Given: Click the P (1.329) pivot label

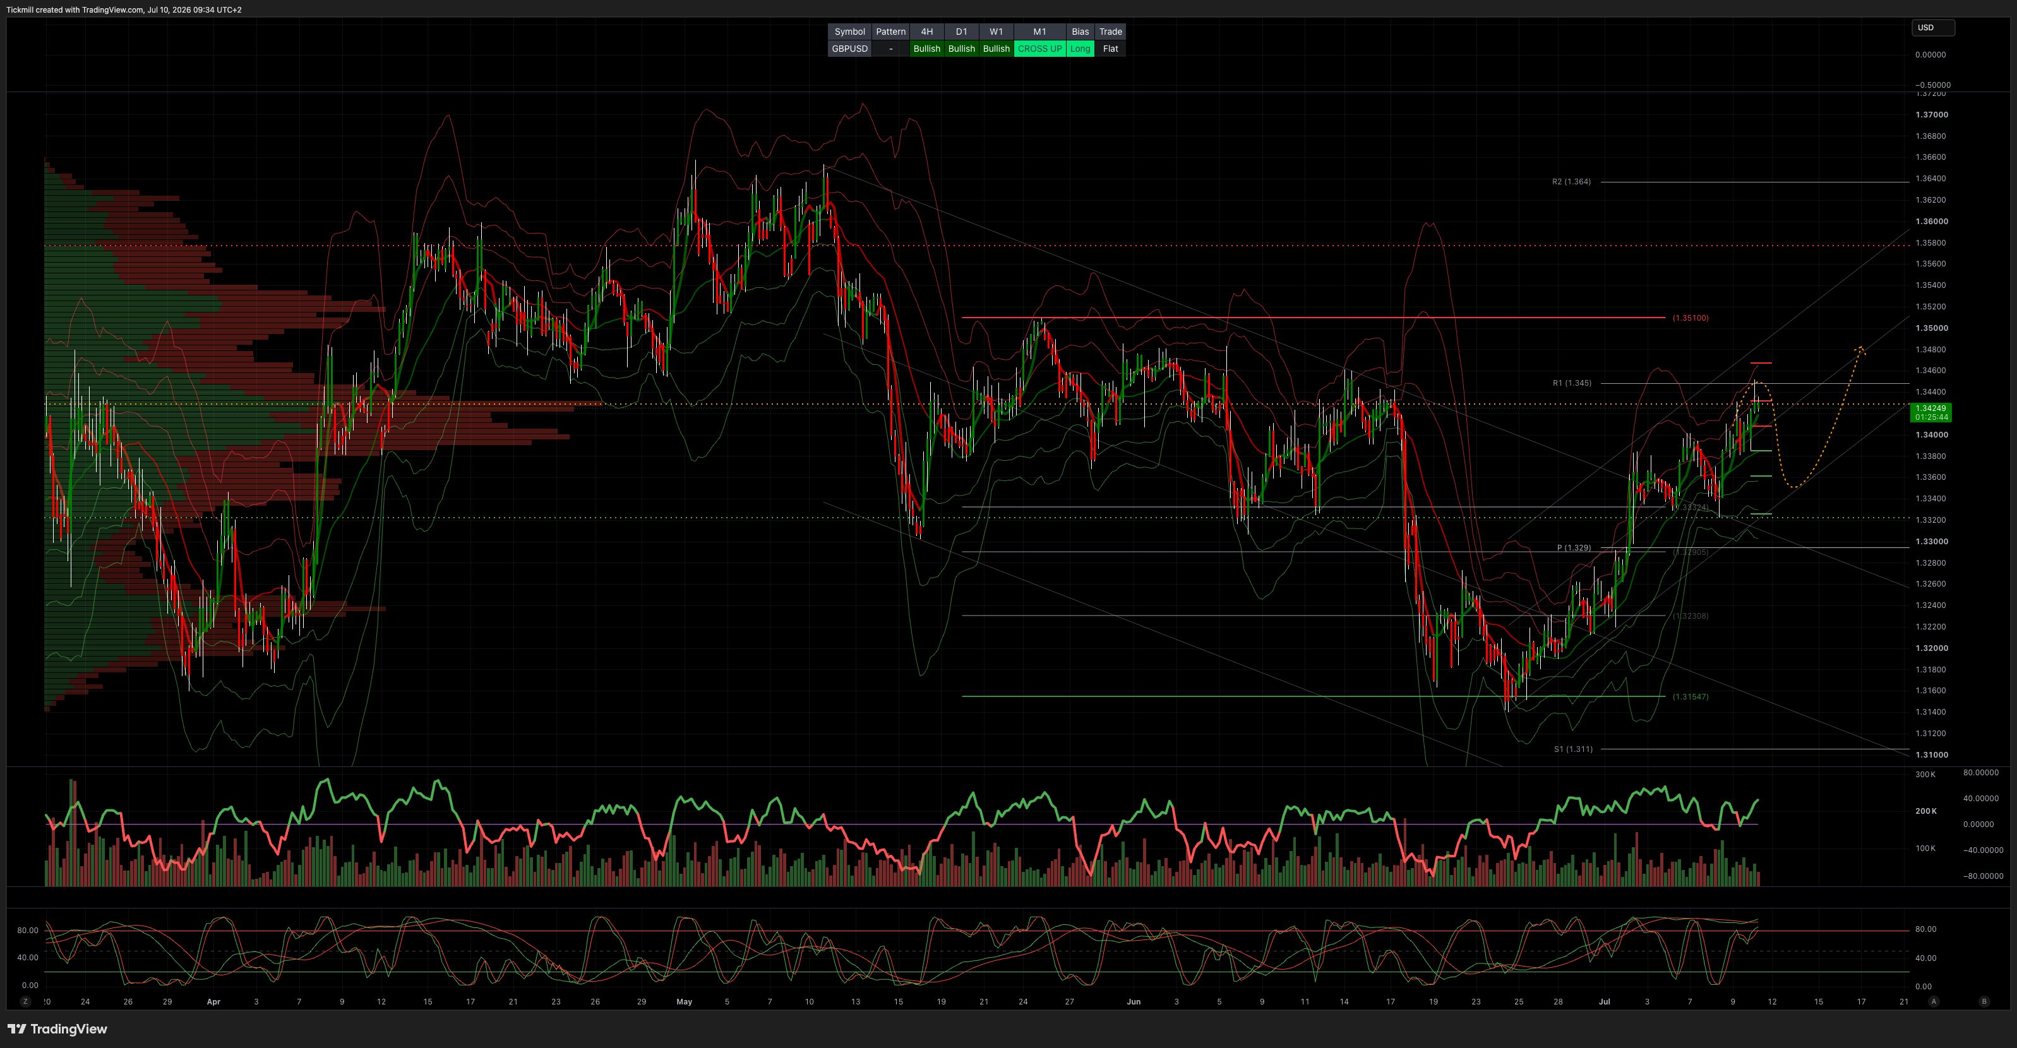Looking at the screenshot, I should [1573, 548].
